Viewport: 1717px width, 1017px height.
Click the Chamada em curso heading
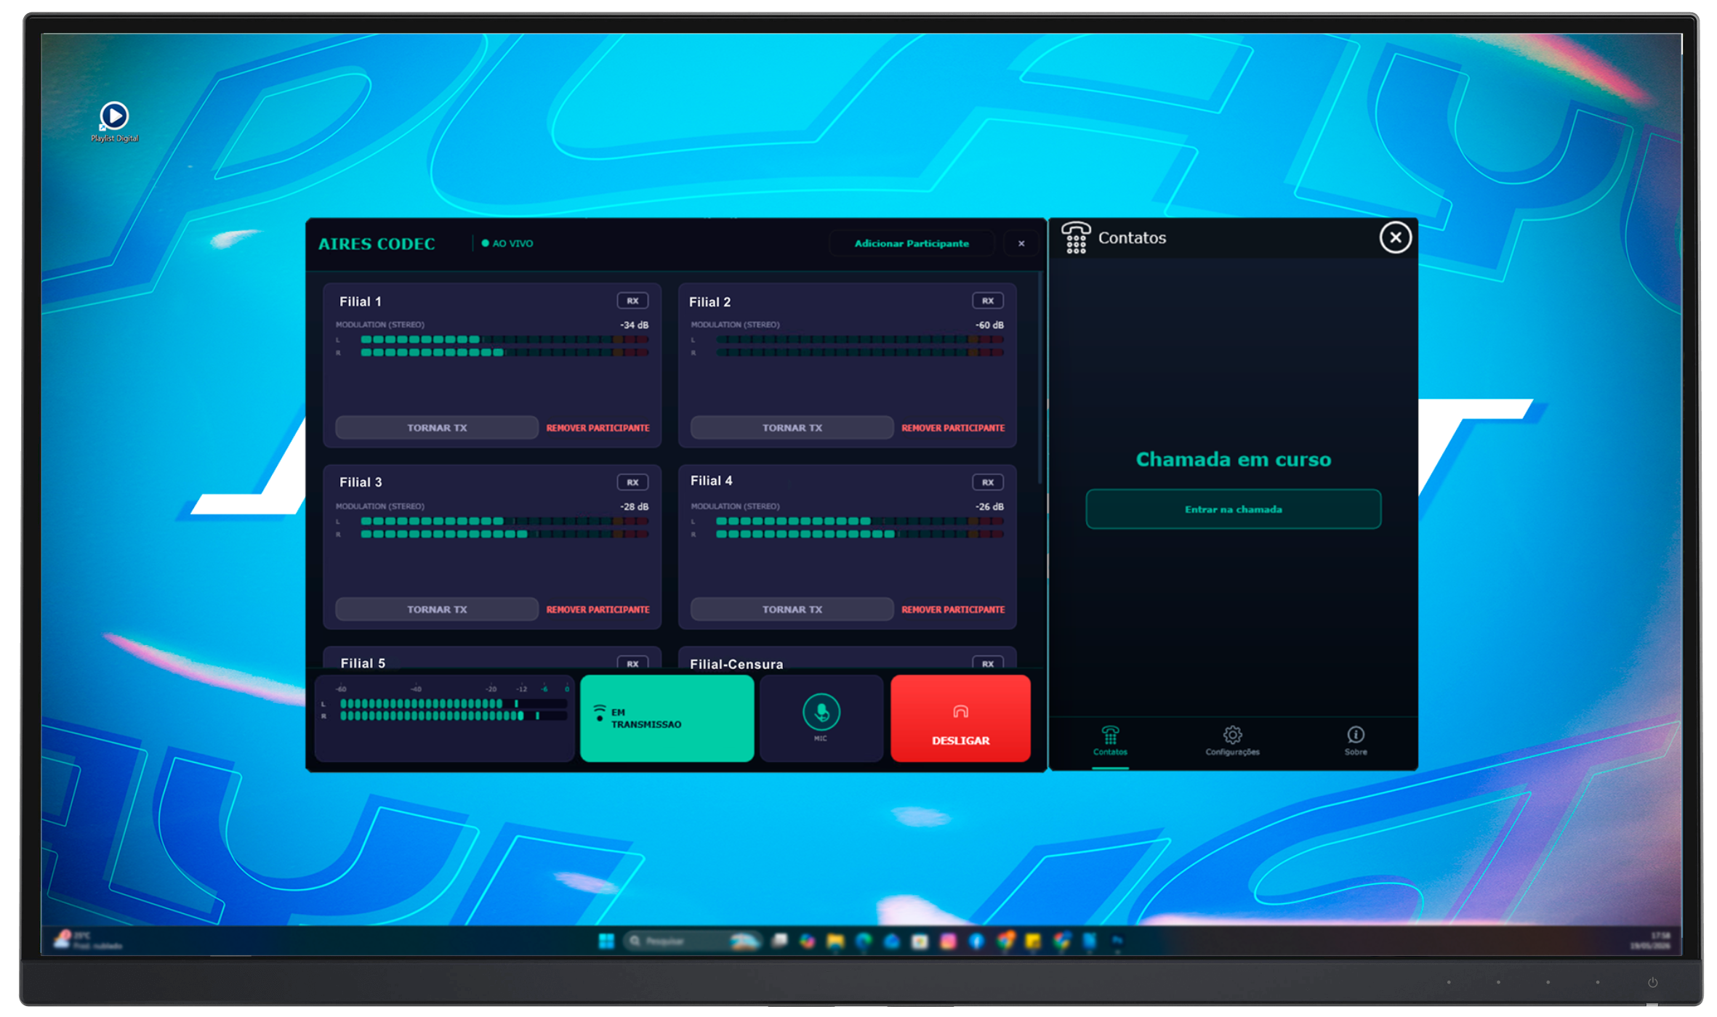pos(1234,459)
